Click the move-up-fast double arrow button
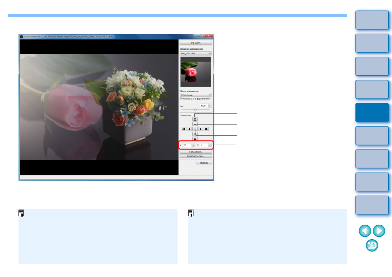 point(195,120)
